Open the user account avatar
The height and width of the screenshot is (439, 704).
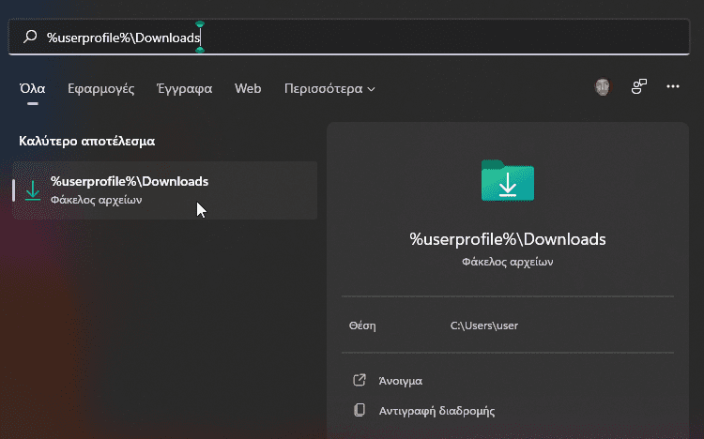pos(603,86)
